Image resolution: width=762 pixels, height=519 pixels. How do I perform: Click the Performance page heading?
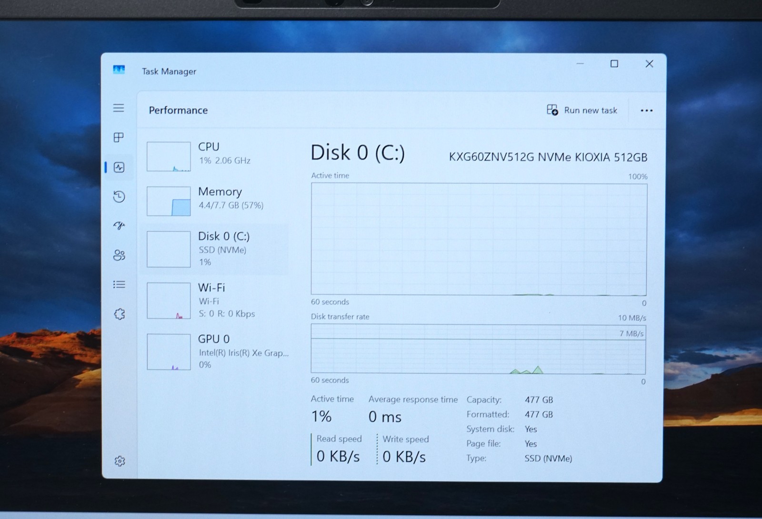[178, 110]
